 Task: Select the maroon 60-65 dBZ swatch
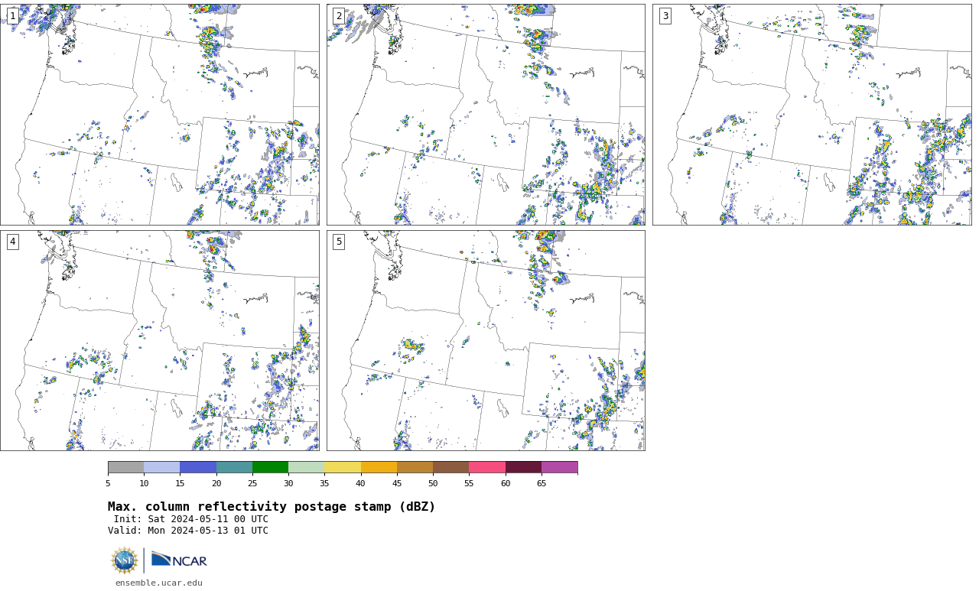tap(523, 467)
